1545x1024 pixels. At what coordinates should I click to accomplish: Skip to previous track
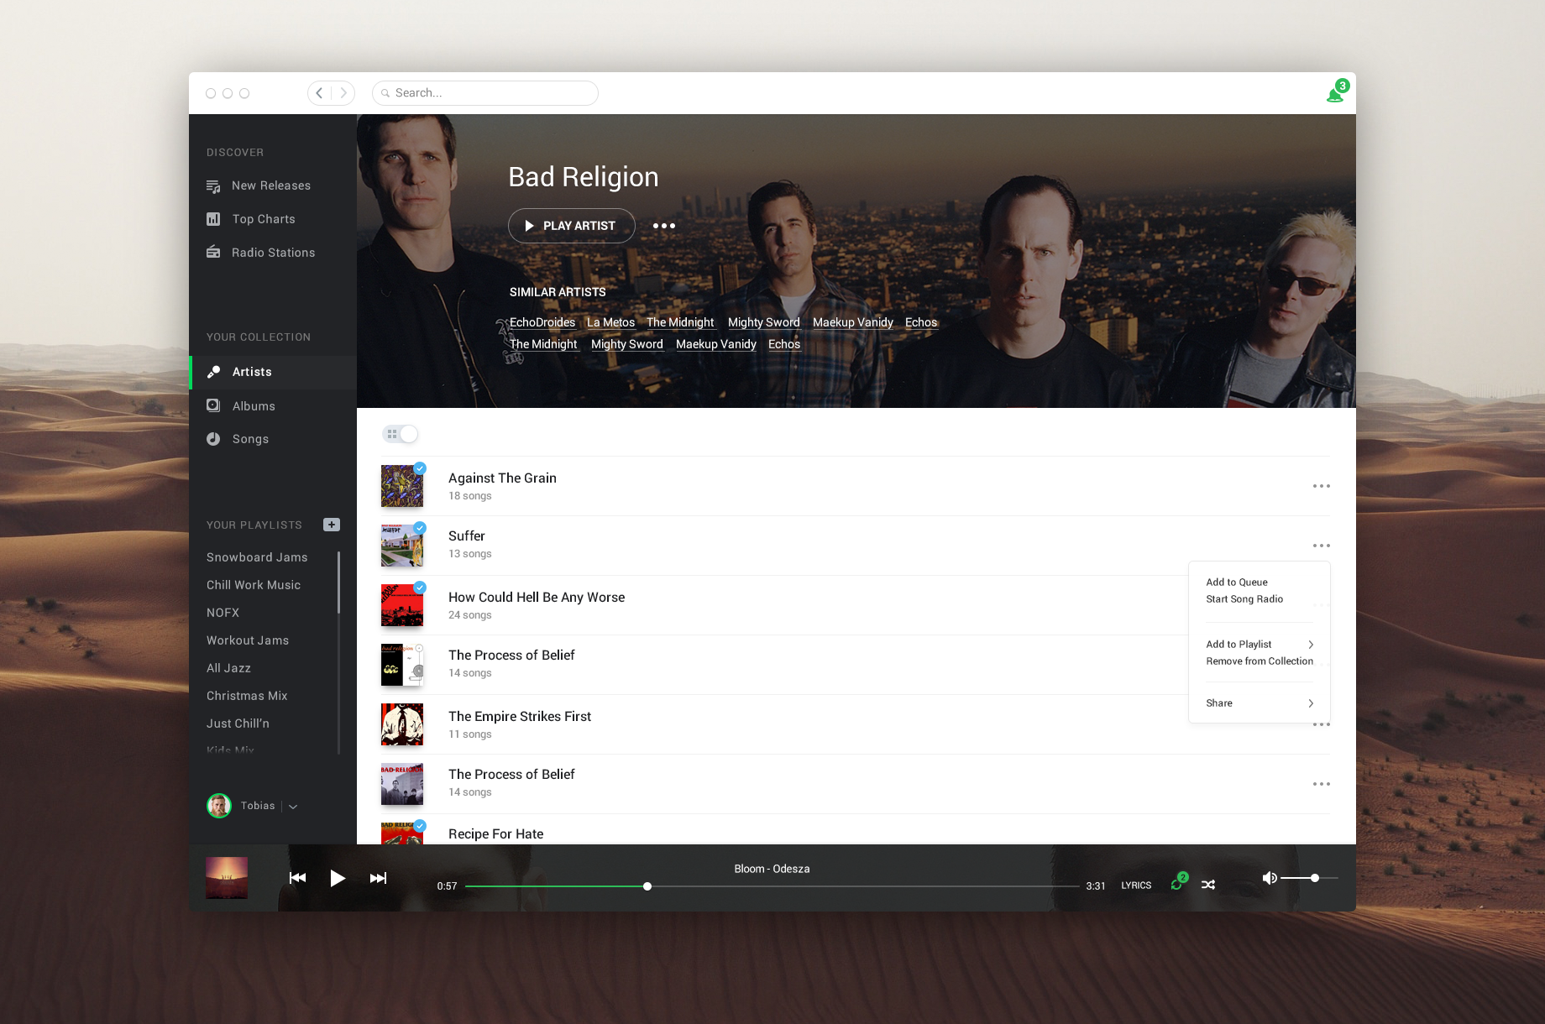point(297,878)
